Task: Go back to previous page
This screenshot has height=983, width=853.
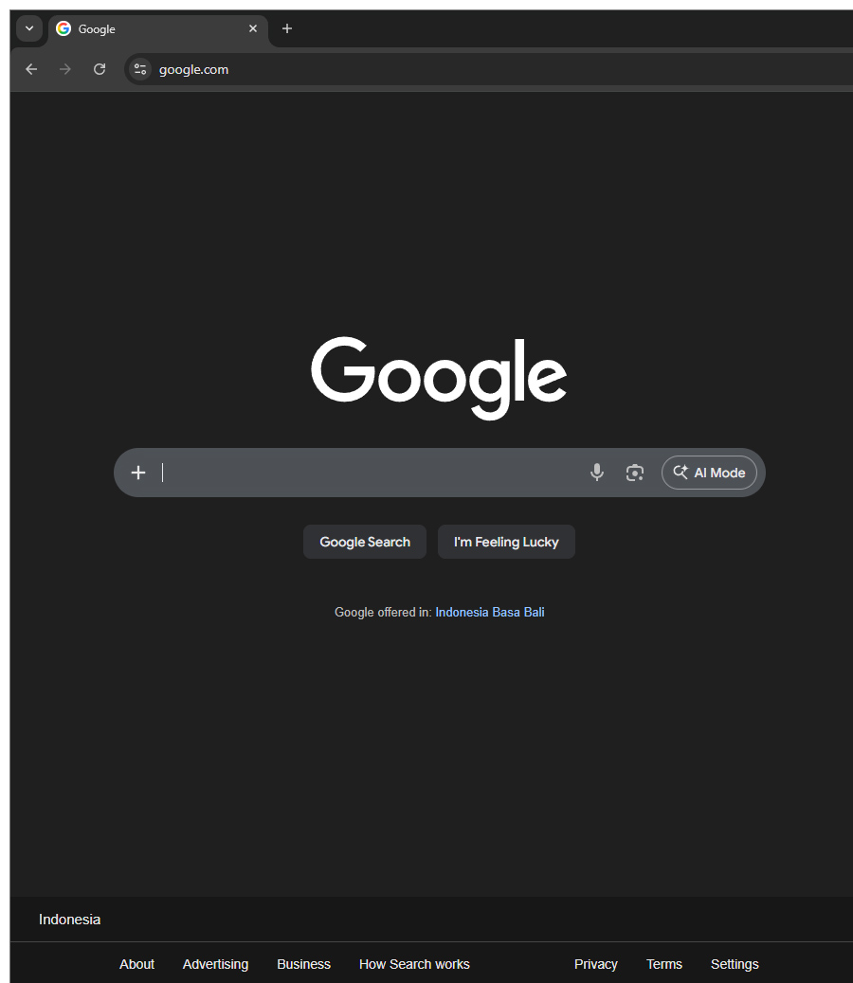Action: 31,69
